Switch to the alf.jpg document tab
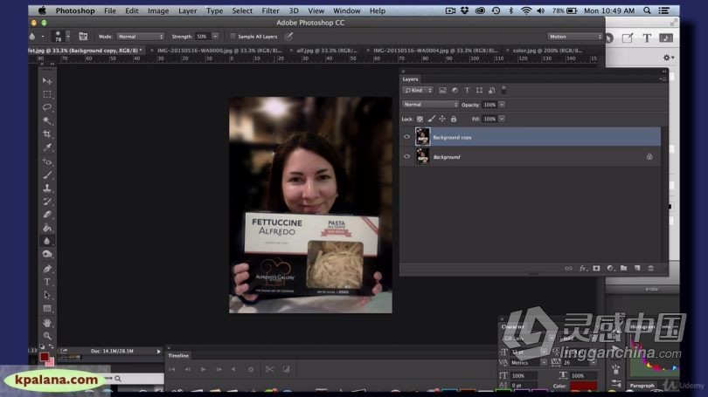The width and height of the screenshot is (708, 397). tap(326, 51)
